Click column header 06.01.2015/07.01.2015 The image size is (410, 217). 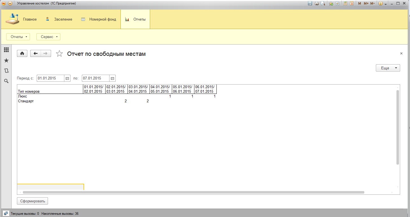tap(205, 89)
